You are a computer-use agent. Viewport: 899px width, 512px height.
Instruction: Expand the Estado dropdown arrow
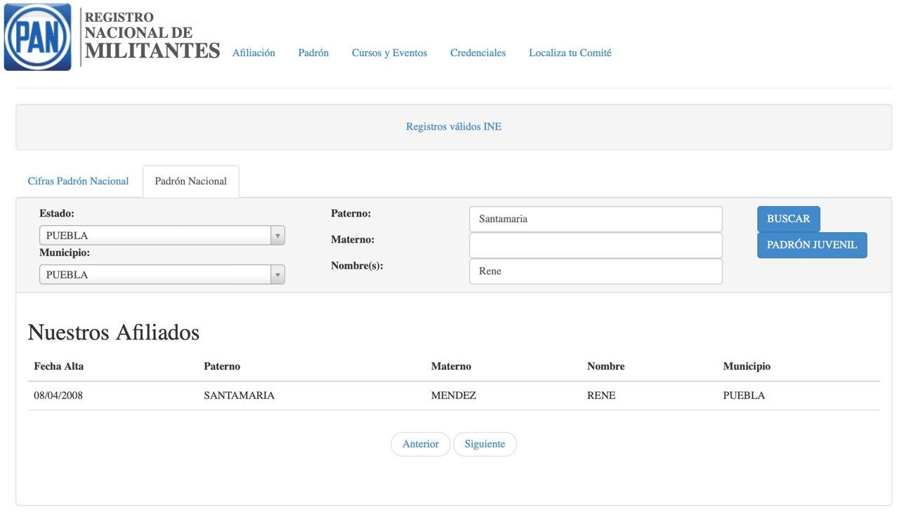pyautogui.click(x=278, y=236)
